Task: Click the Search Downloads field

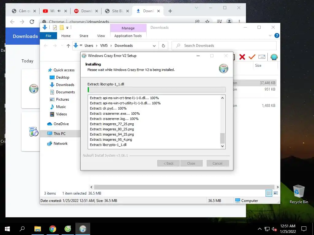Action: tap(224, 46)
